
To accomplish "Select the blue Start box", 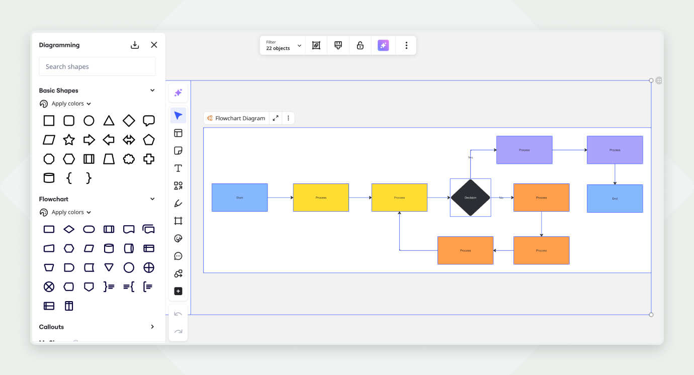I will click(x=239, y=198).
